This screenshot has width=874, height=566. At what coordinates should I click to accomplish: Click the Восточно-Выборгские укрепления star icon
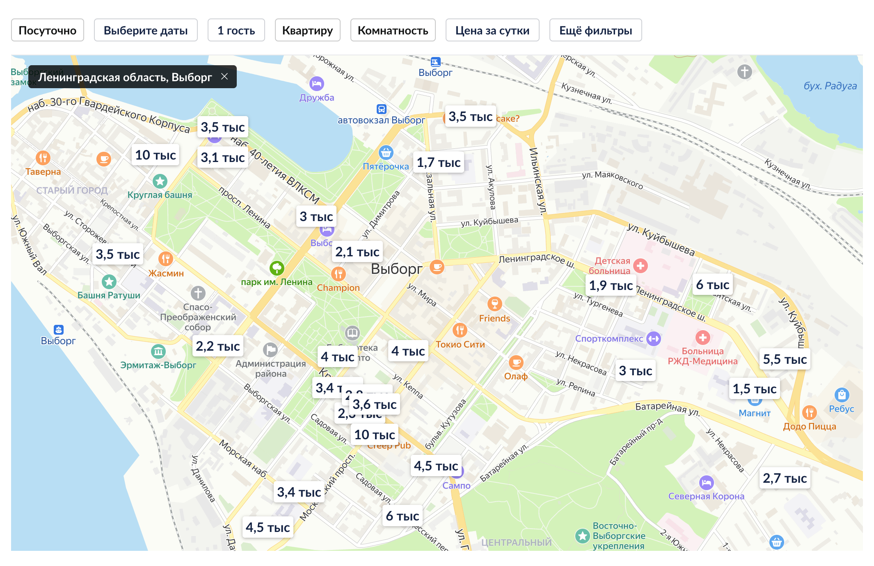(583, 536)
